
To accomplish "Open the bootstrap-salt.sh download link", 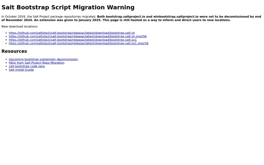I will click(x=72, y=33).
